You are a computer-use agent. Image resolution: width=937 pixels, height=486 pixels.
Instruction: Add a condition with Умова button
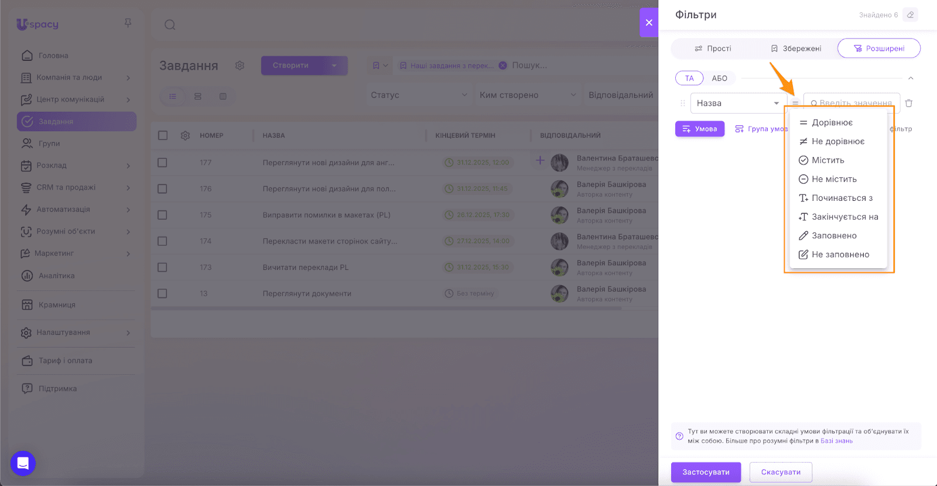(700, 129)
